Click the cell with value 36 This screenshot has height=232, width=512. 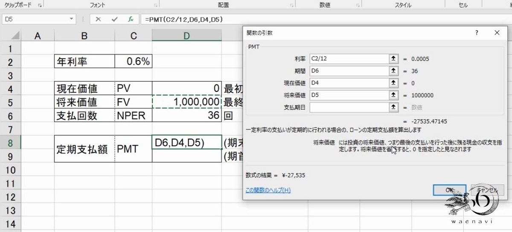[x=187, y=116]
